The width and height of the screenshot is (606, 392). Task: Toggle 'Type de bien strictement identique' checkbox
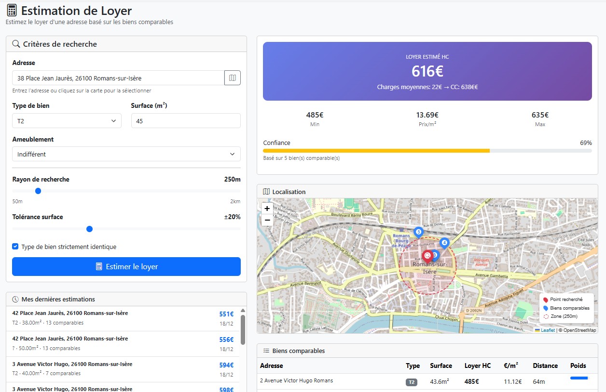(15, 247)
